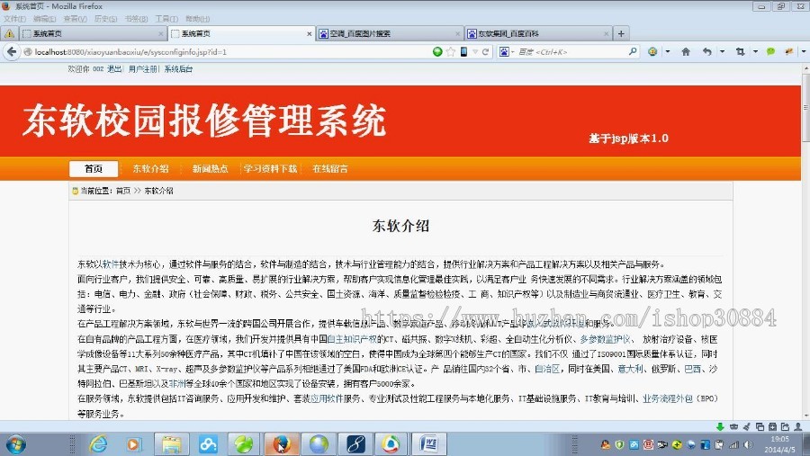Close the active 系统首页 tab
Screen dimensions: 810x456
309,33
